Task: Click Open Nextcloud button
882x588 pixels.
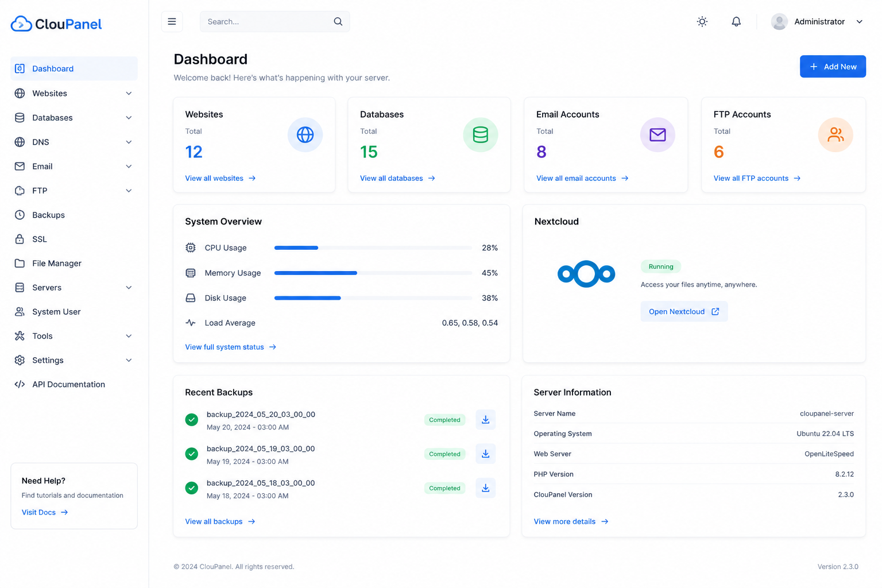Action: [x=684, y=311]
